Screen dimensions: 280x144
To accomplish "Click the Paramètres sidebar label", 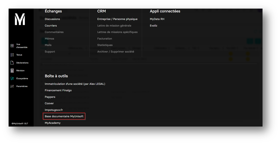I will click(22, 86).
